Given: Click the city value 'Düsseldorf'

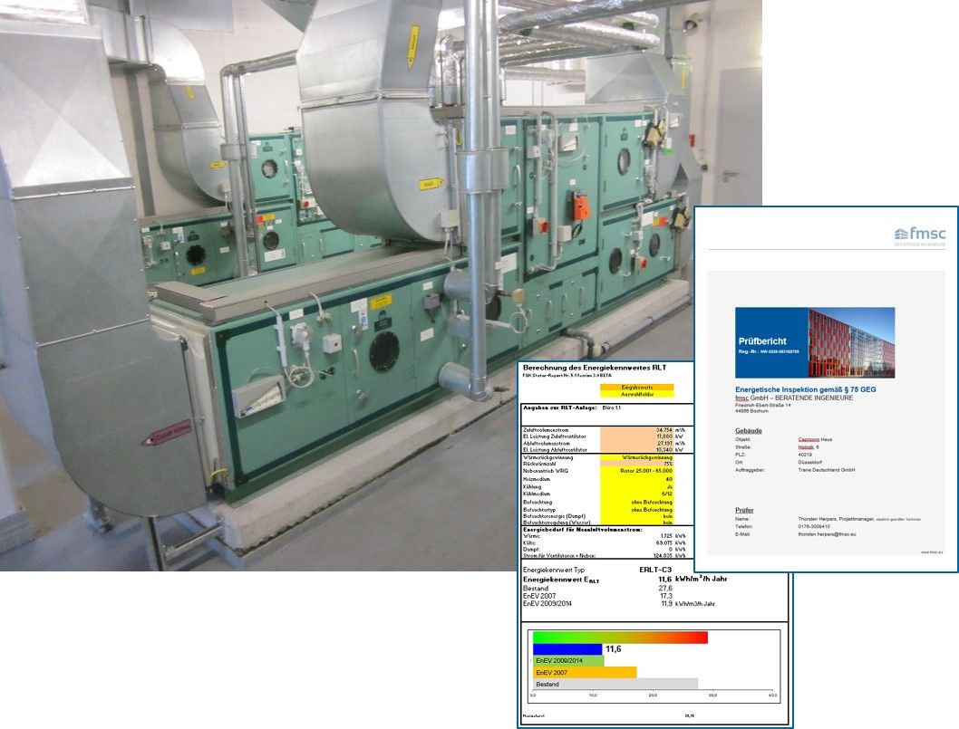Looking at the screenshot, I should [809, 463].
